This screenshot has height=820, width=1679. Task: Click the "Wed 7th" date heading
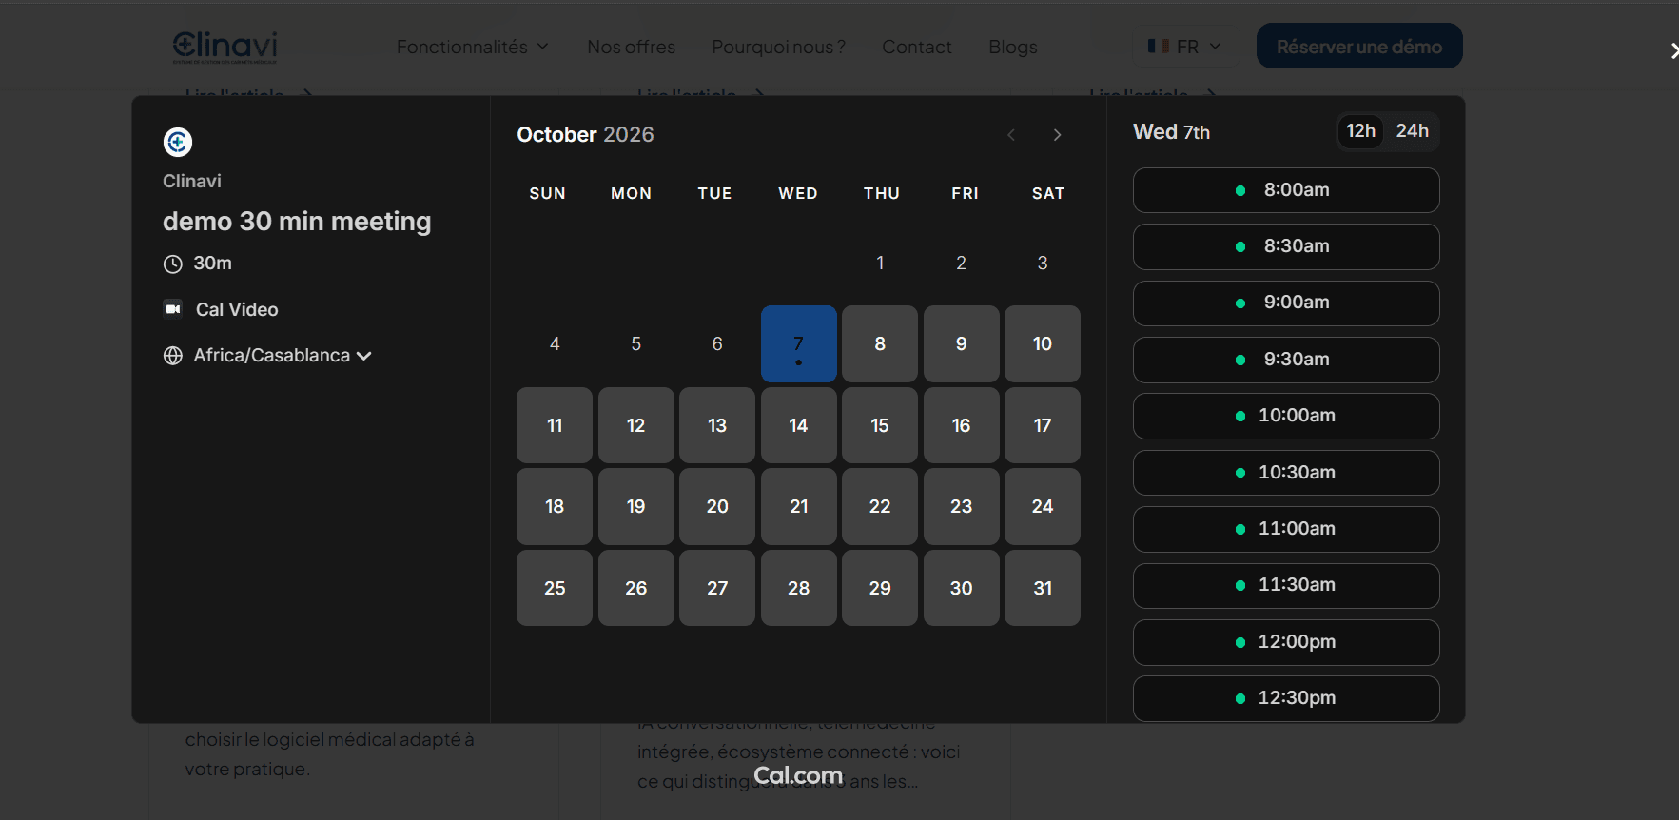(x=1172, y=132)
